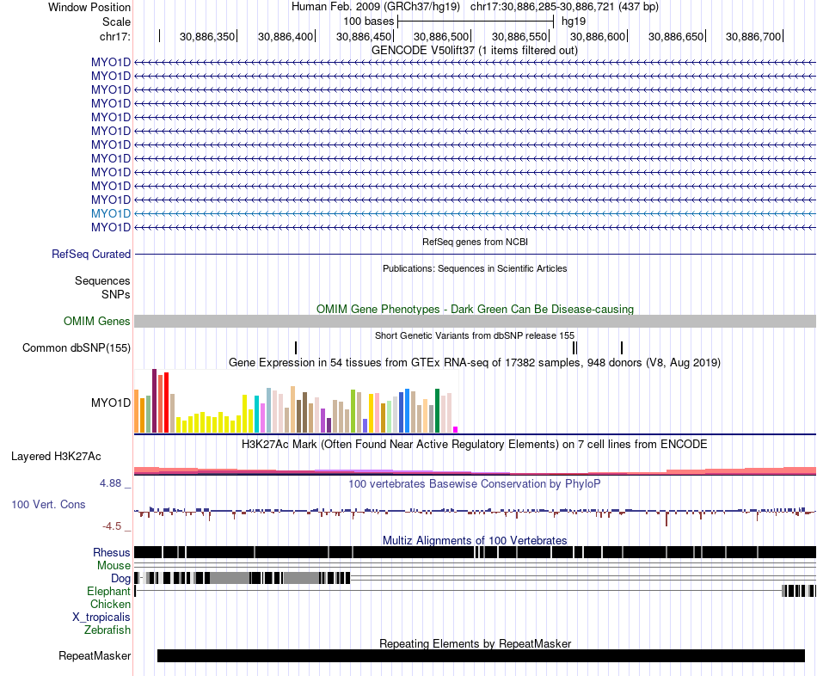The image size is (817, 676).
Task: Click the MYO1D GTEx expression label
Action: pyautogui.click(x=110, y=403)
